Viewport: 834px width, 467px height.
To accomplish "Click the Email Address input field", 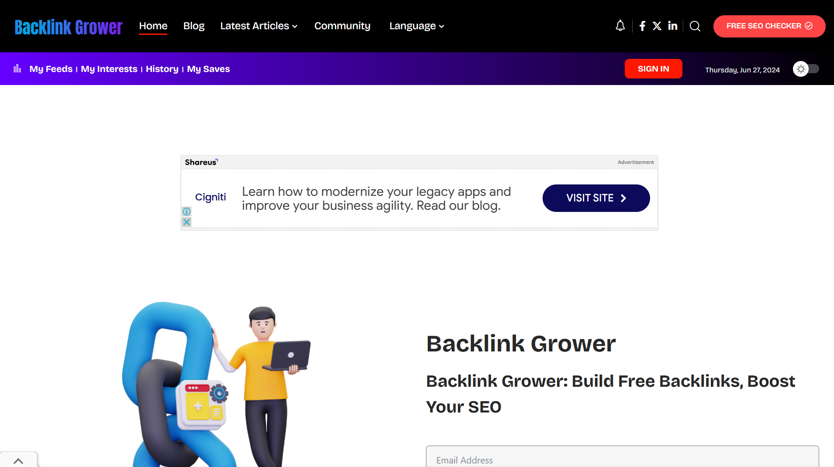I will click(622, 457).
